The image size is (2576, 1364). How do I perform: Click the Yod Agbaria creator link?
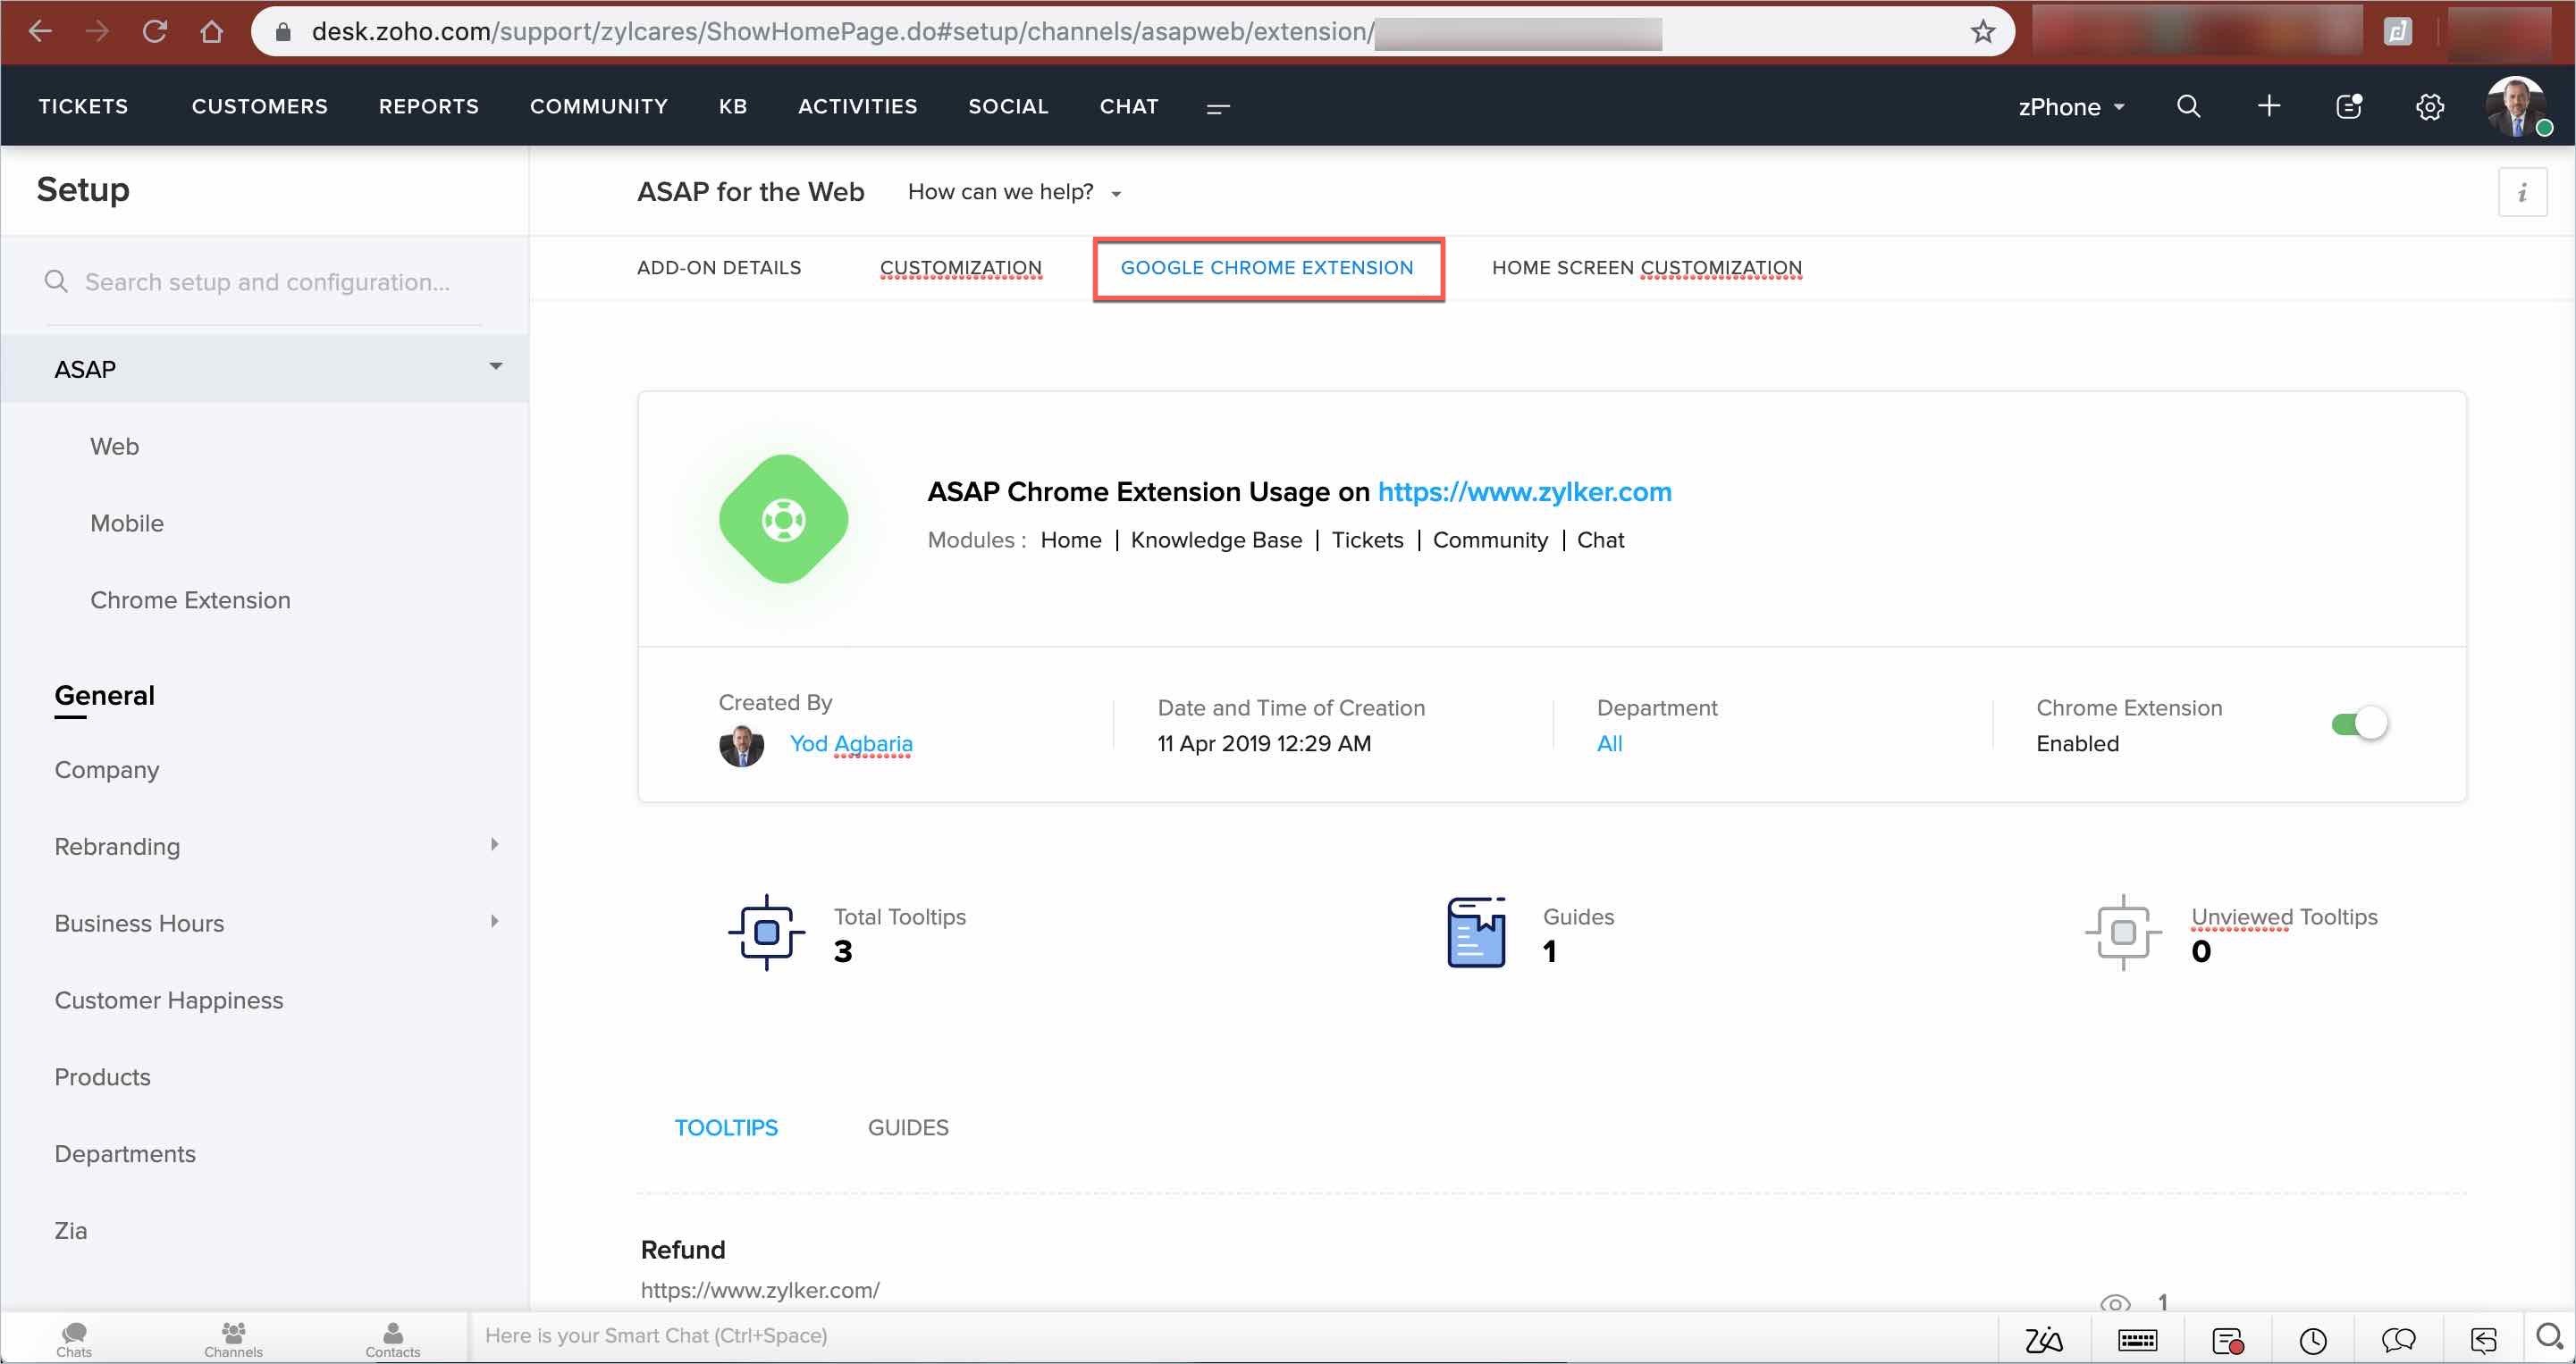(850, 743)
